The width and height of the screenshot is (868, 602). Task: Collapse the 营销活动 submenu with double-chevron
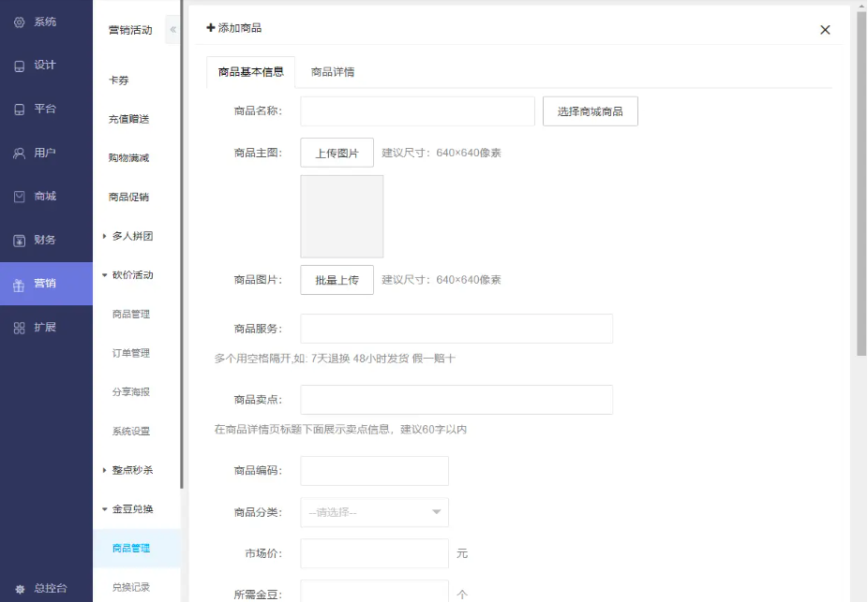click(172, 29)
